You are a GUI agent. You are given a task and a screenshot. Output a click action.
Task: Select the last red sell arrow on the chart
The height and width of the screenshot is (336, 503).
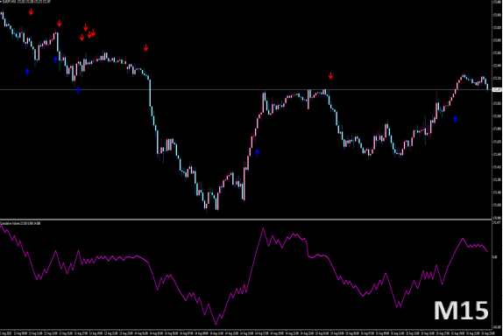(x=330, y=75)
